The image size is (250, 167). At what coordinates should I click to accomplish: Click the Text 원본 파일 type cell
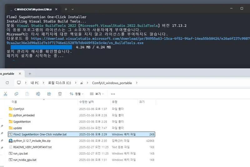point(121,147)
